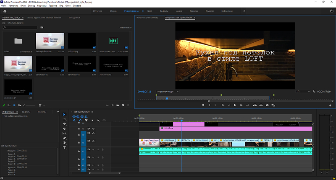Switch to Аудио workspace
336x180 pixels.
179,11
